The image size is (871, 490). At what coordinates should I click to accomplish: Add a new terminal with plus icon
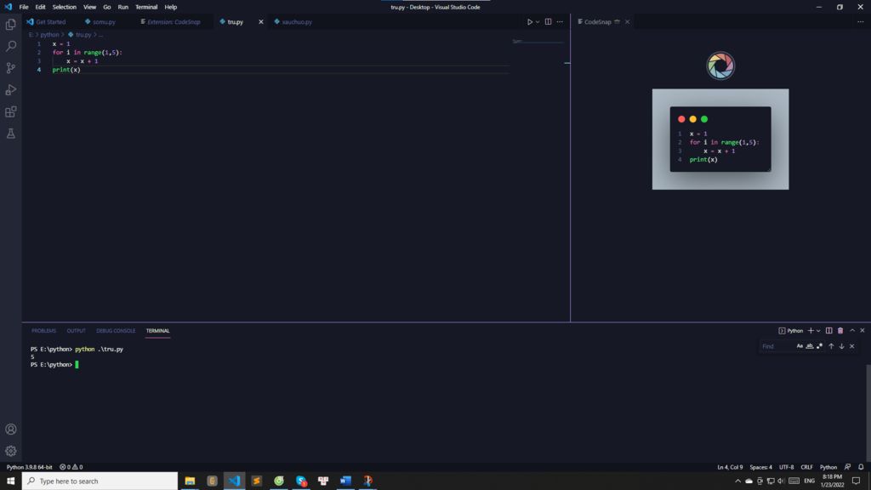tap(811, 331)
